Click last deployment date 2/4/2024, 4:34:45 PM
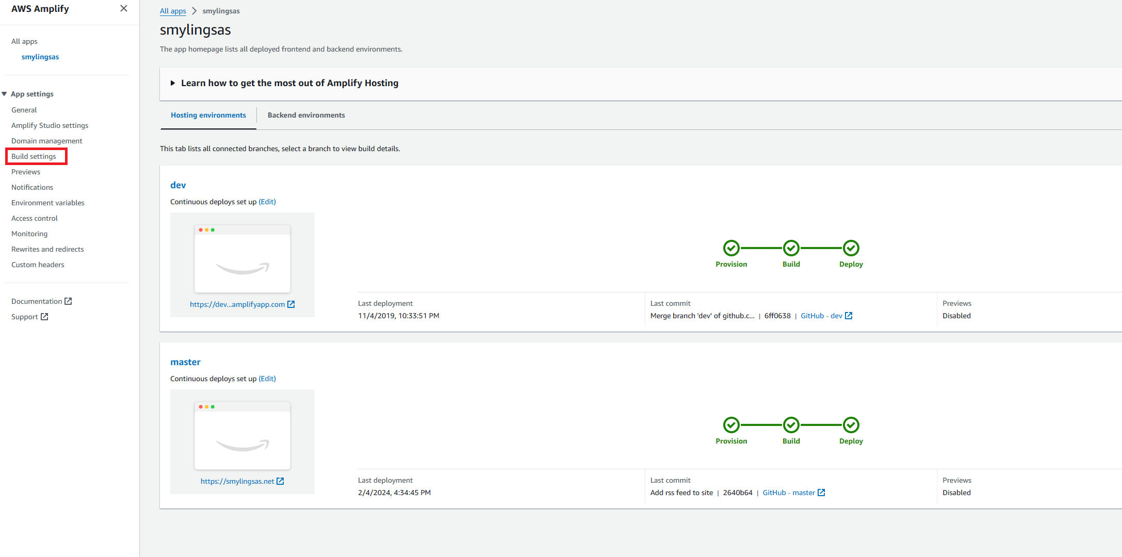Screen dimensions: 1122x557 tap(394, 493)
